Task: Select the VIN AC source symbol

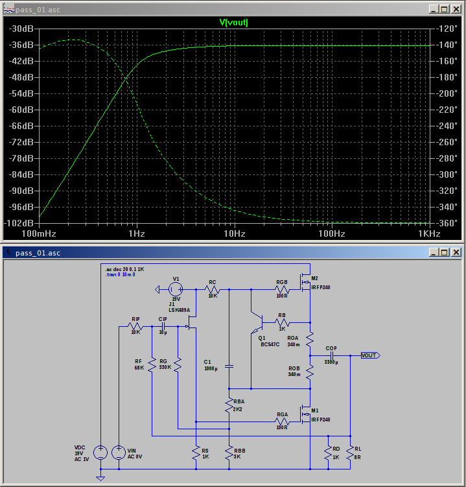Action: click(x=119, y=452)
